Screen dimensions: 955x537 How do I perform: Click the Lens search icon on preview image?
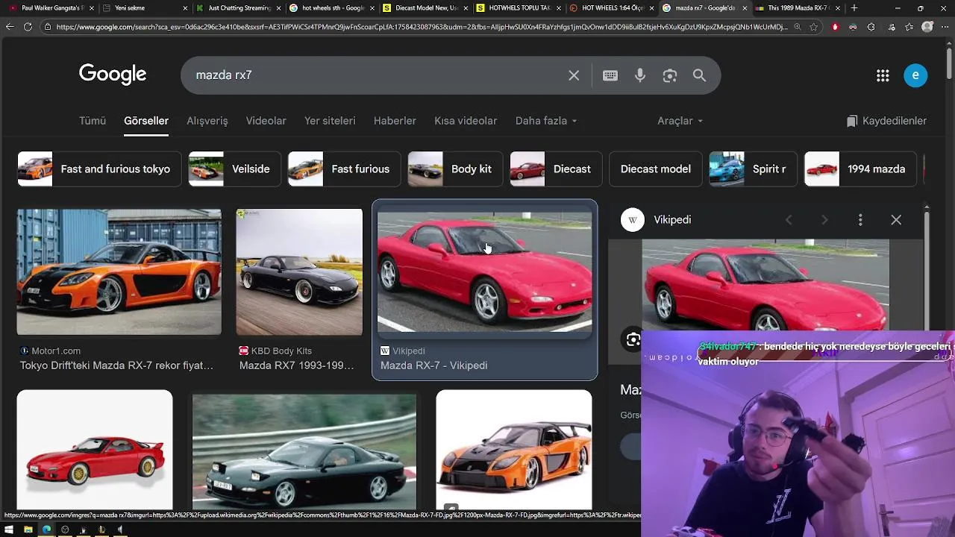pos(633,340)
